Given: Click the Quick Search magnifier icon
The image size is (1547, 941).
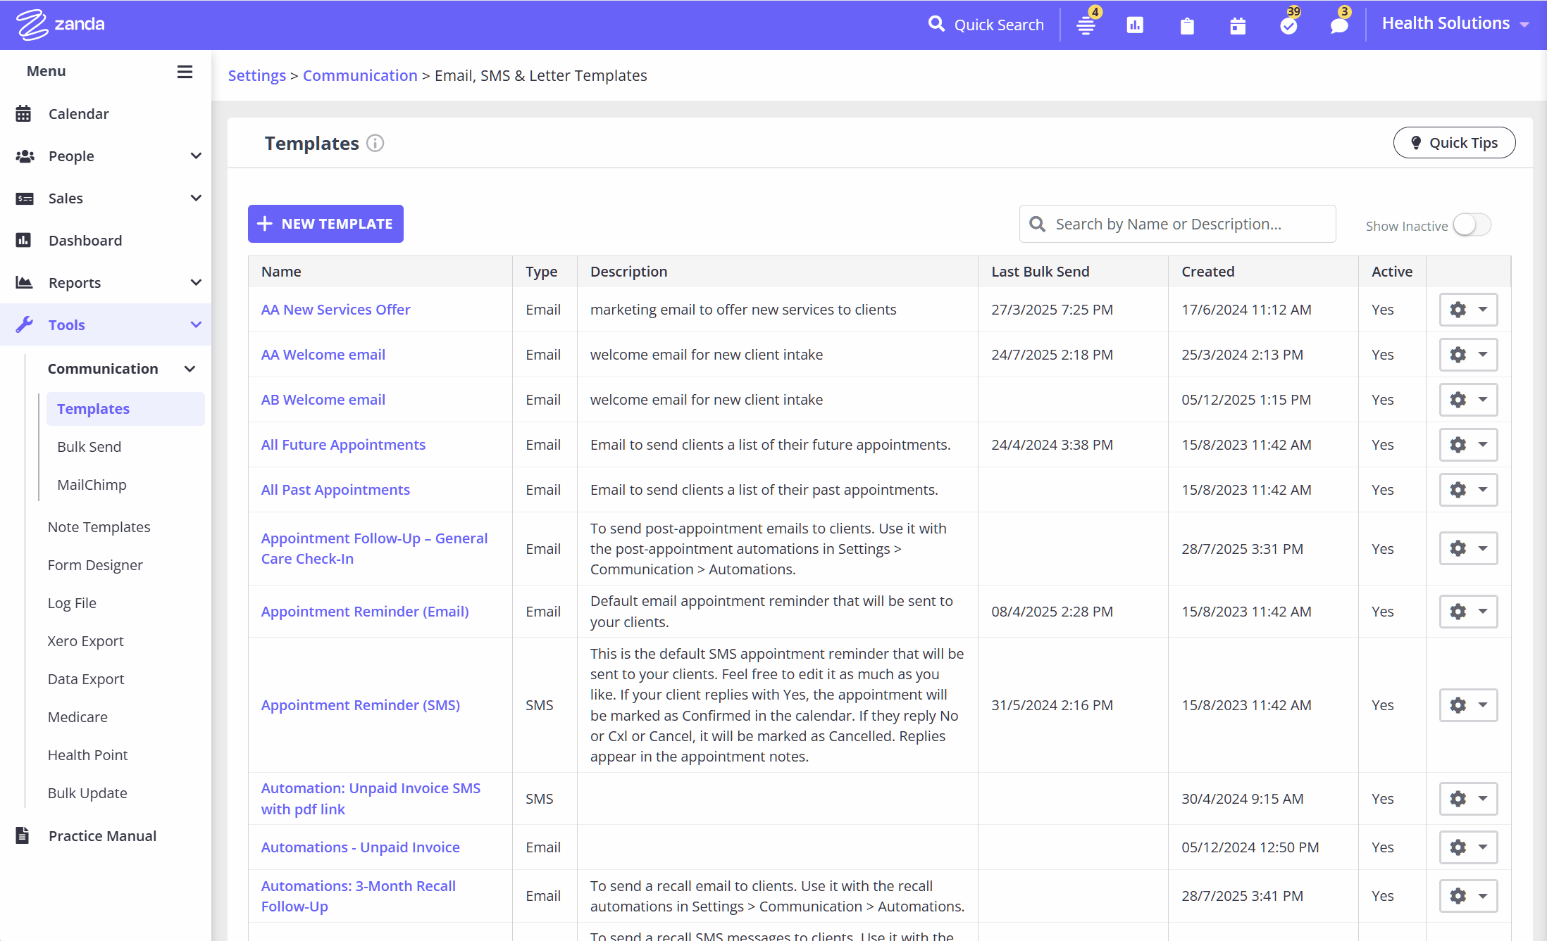Looking at the screenshot, I should tap(936, 25).
